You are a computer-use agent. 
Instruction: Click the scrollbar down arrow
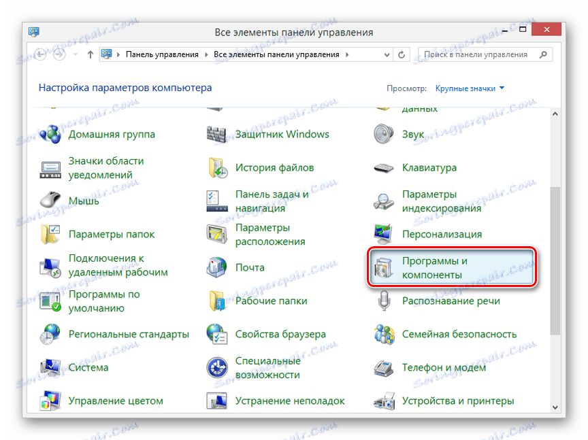pos(555,407)
